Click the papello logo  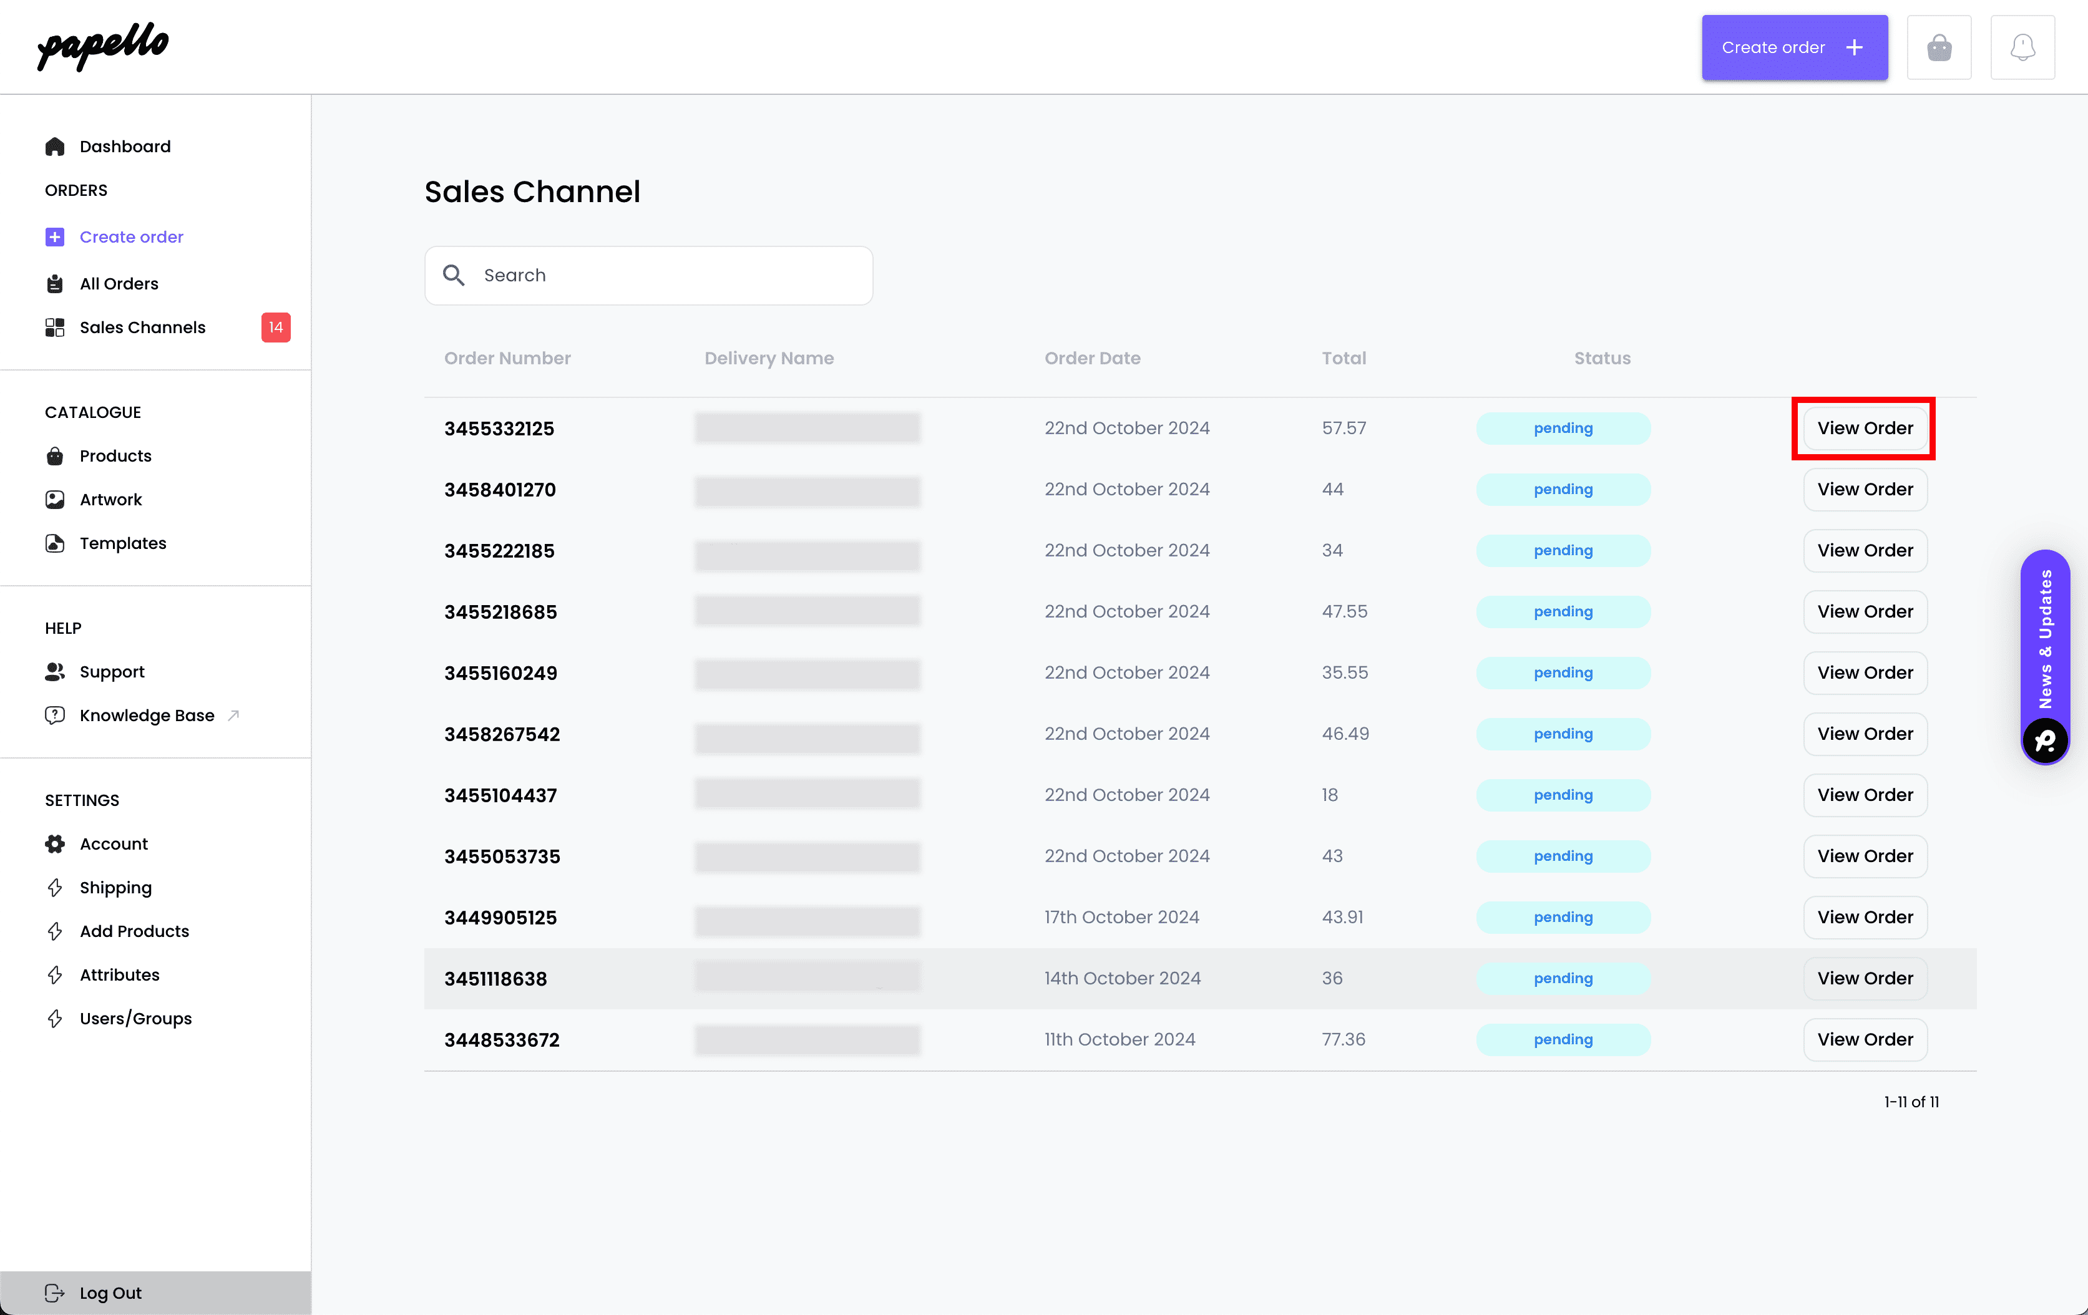click(x=102, y=46)
